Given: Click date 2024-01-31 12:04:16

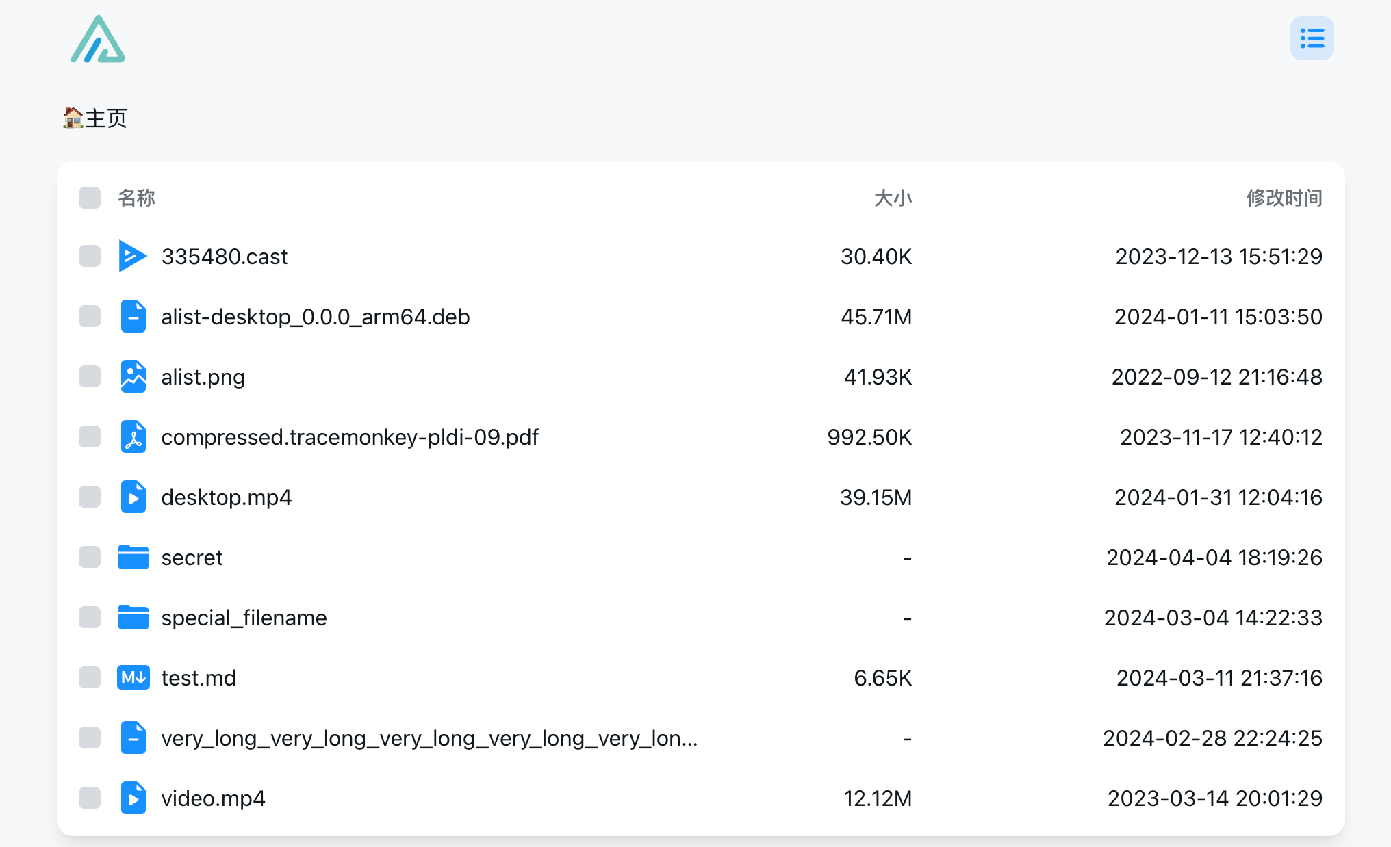Looking at the screenshot, I should click(x=1218, y=497).
